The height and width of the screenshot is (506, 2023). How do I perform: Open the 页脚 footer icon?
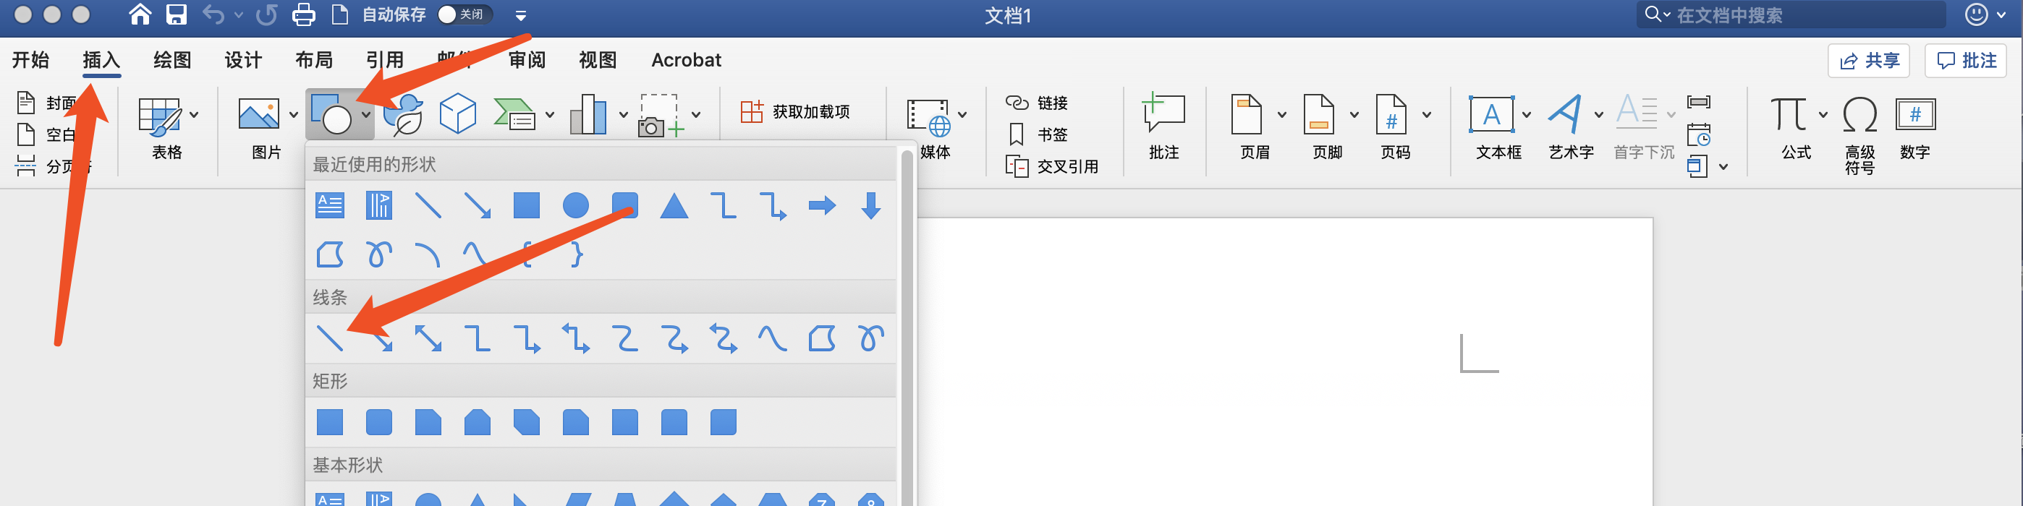tap(1318, 114)
